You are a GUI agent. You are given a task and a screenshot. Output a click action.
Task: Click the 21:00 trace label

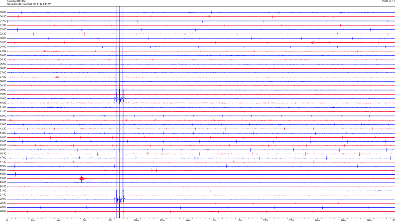[3, 191]
